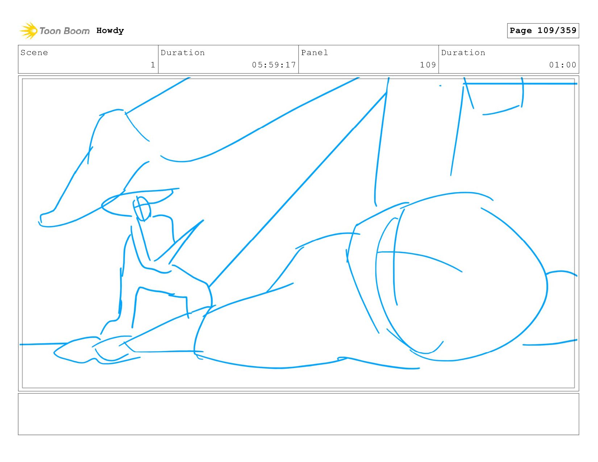Click the scene number "1"

coord(153,65)
